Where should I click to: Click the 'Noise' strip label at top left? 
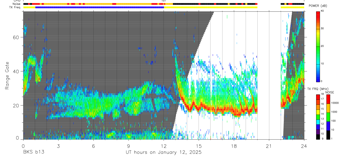[16, 4]
